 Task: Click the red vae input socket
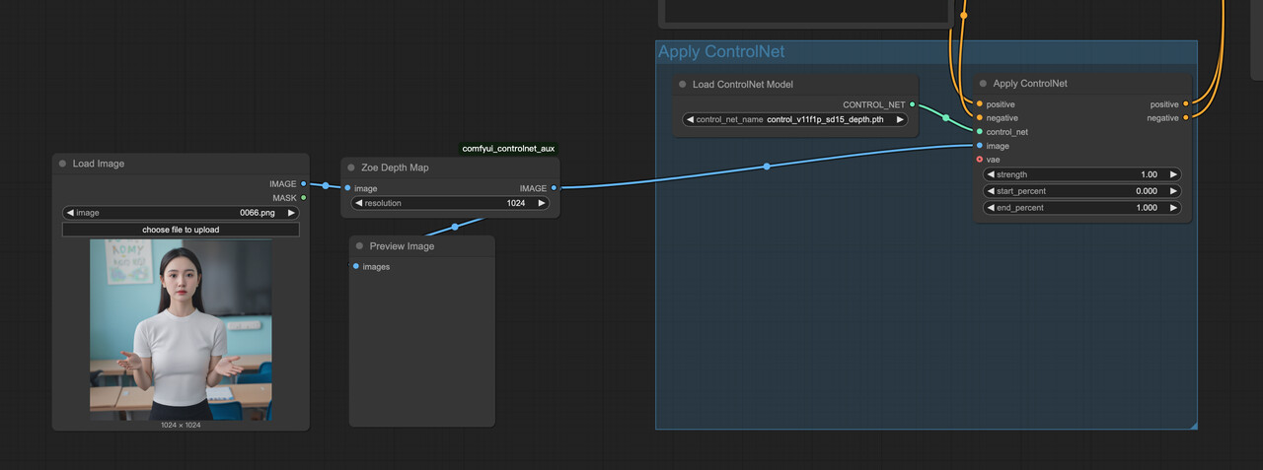pos(979,160)
